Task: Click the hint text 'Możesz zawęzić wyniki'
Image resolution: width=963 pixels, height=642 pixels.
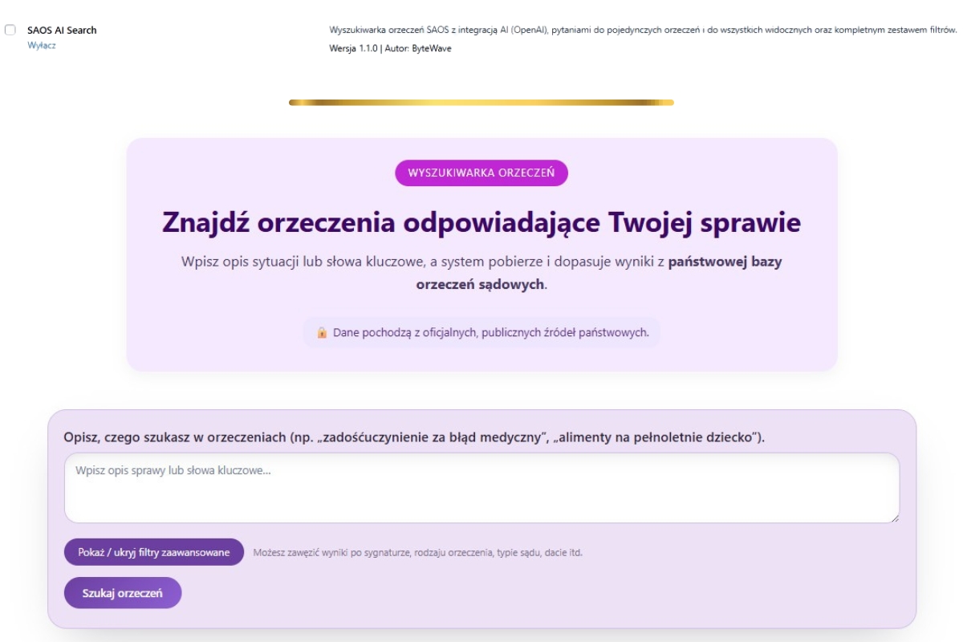Action: click(417, 552)
